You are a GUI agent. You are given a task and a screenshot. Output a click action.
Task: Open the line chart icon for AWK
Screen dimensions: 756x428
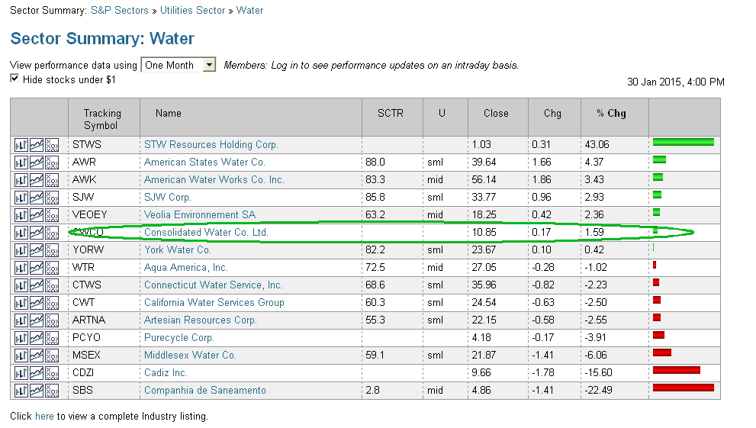[x=37, y=180]
